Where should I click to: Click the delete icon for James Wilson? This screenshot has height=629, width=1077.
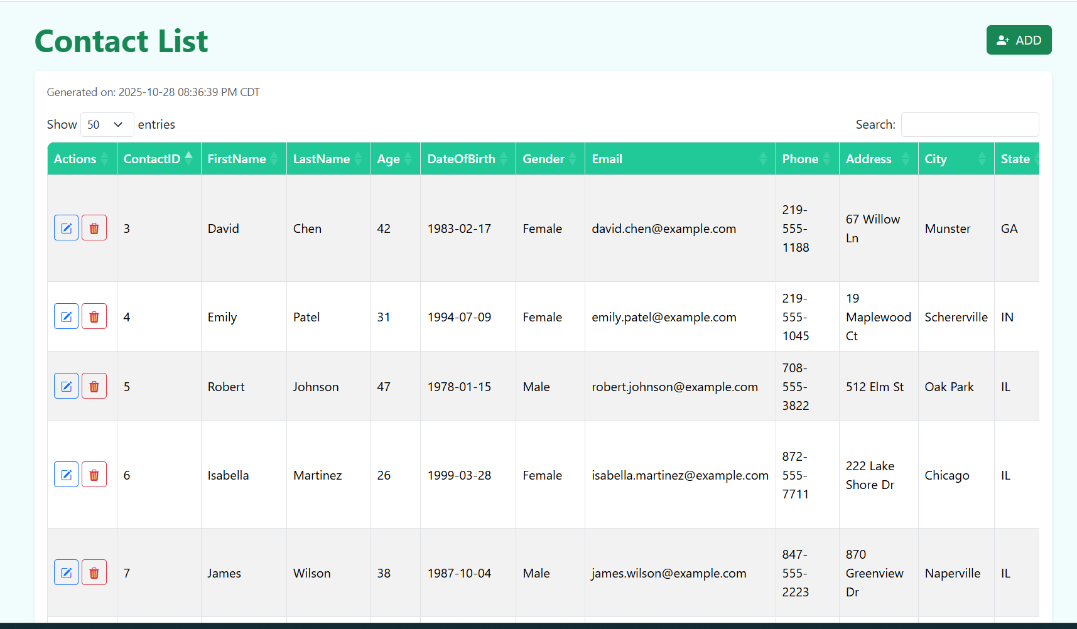tap(94, 572)
